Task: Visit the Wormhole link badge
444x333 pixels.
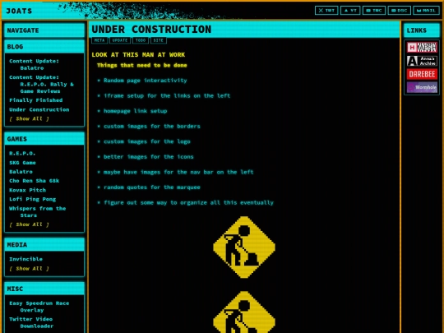Action: click(x=422, y=87)
